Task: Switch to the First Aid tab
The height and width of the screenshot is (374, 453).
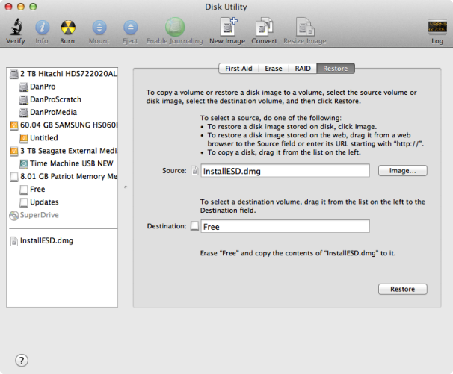Action: [238, 69]
